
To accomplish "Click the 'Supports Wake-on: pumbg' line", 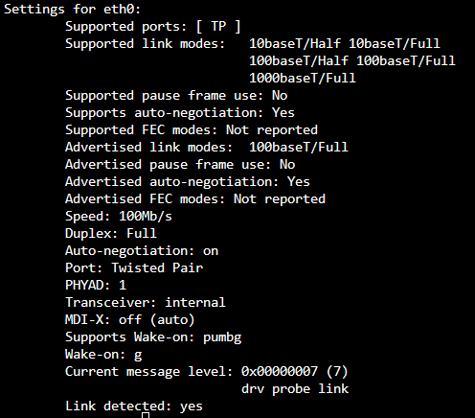I will coord(153,337).
